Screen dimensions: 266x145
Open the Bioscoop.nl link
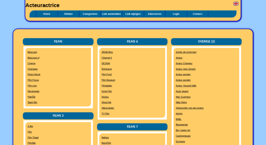point(34,58)
